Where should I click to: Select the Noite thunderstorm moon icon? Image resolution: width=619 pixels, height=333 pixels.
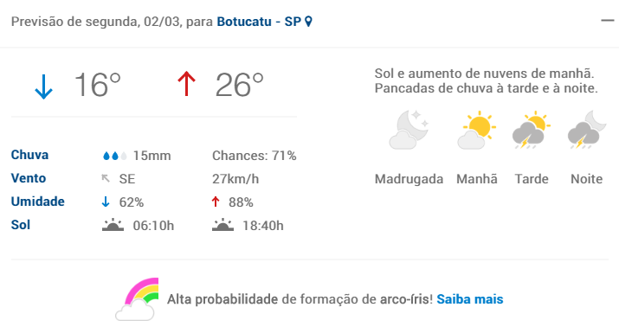[x=586, y=130]
